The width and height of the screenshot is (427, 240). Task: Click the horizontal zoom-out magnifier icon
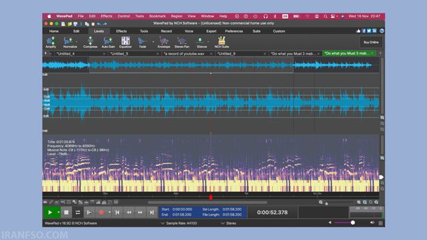click(321, 202)
